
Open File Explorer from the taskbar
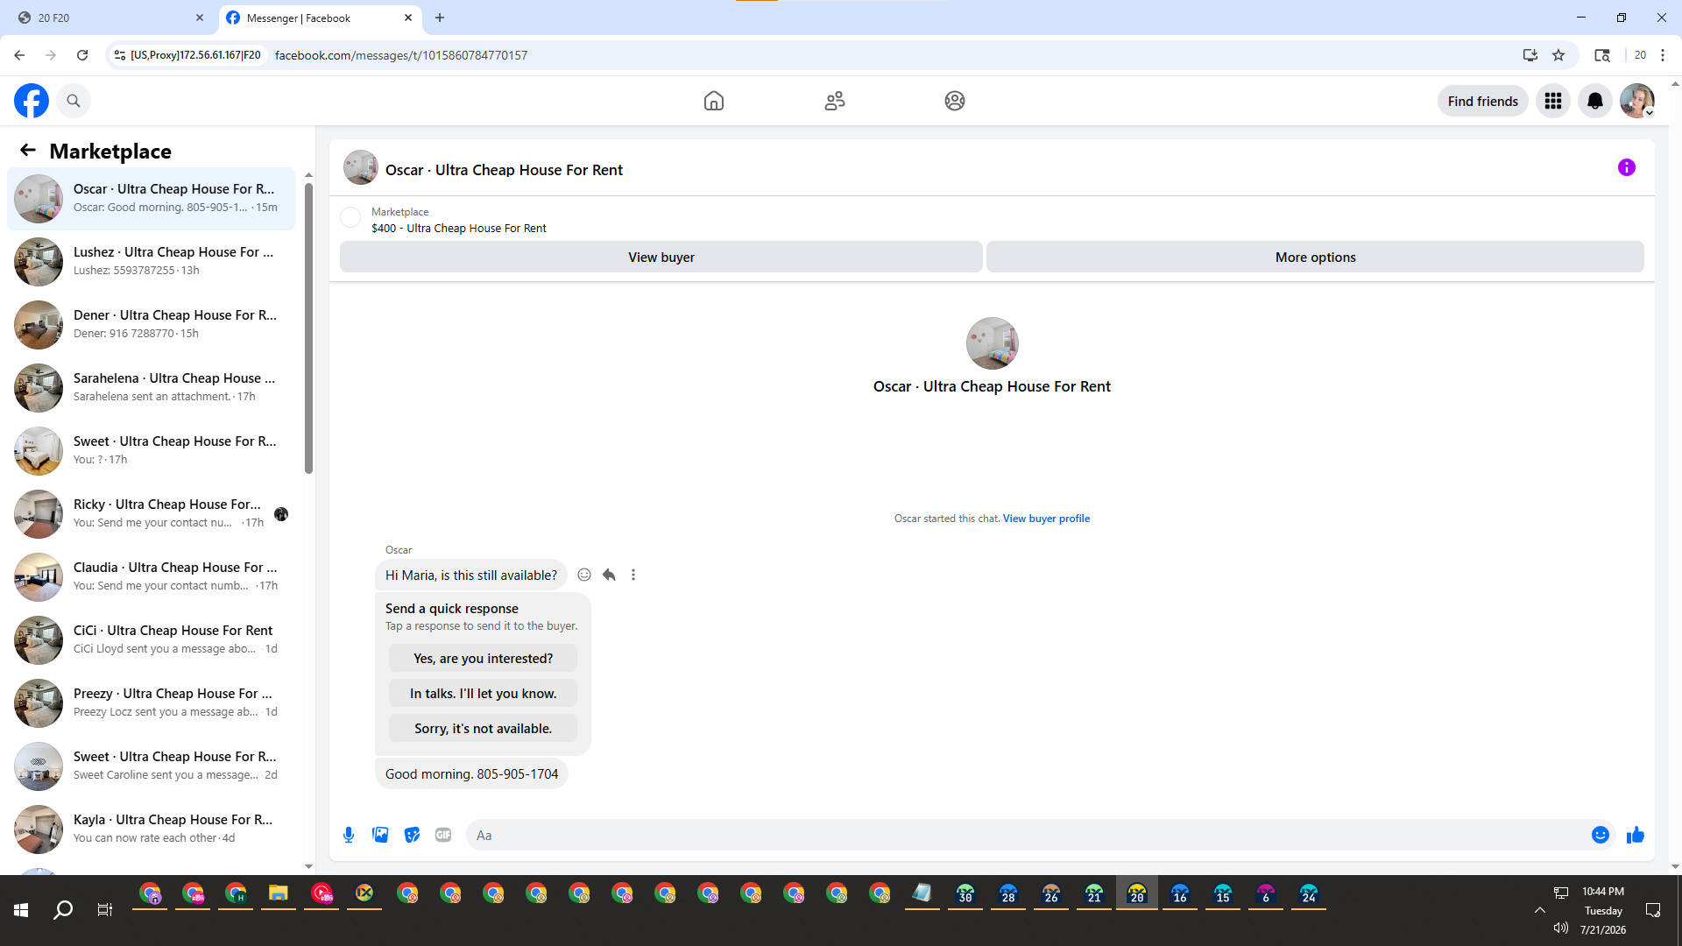click(x=279, y=893)
